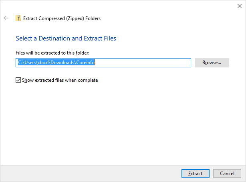Image resolution: width=246 pixels, height=182 pixels.
Task: Start extraction with the Extract button
Action: (196, 173)
